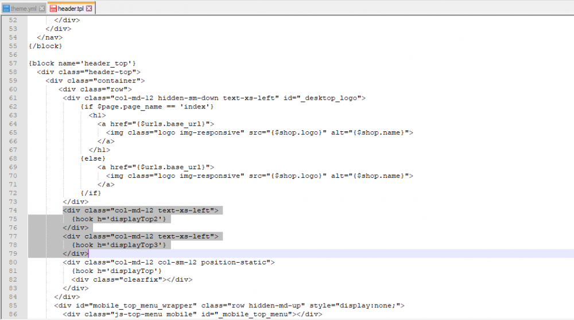Close the header.tpl tab
Image resolution: width=574 pixels, height=320 pixels.
89,9
